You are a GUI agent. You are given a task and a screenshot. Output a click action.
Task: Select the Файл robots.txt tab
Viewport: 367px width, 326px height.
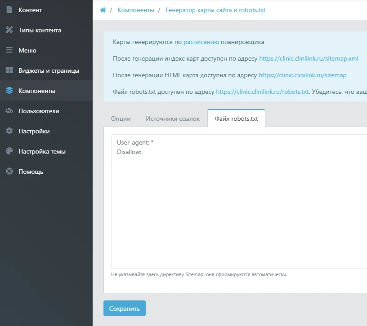tap(236, 119)
